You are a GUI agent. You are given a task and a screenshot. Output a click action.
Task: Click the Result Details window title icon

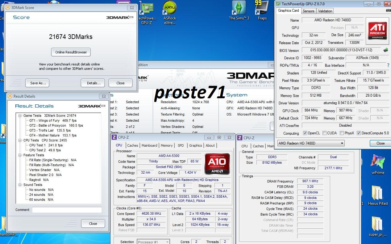pyautogui.click(x=10, y=96)
